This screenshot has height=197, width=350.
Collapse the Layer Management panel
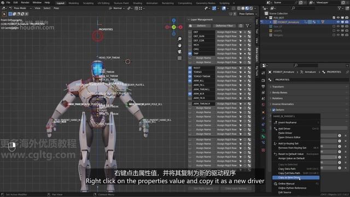coord(189,20)
